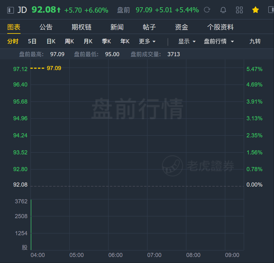Expand the 更多 periods dropdown

click(x=147, y=41)
